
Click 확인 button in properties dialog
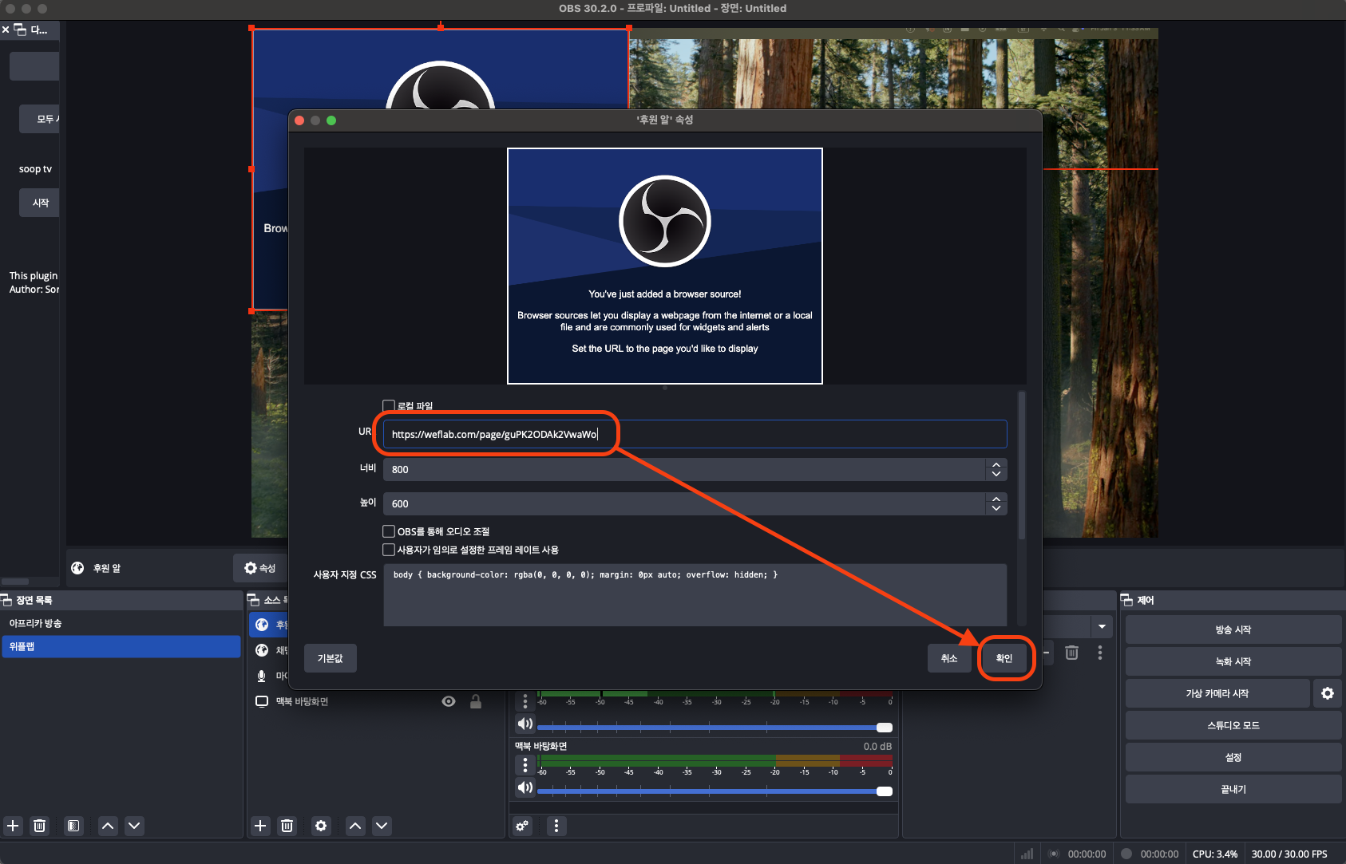click(x=1004, y=658)
